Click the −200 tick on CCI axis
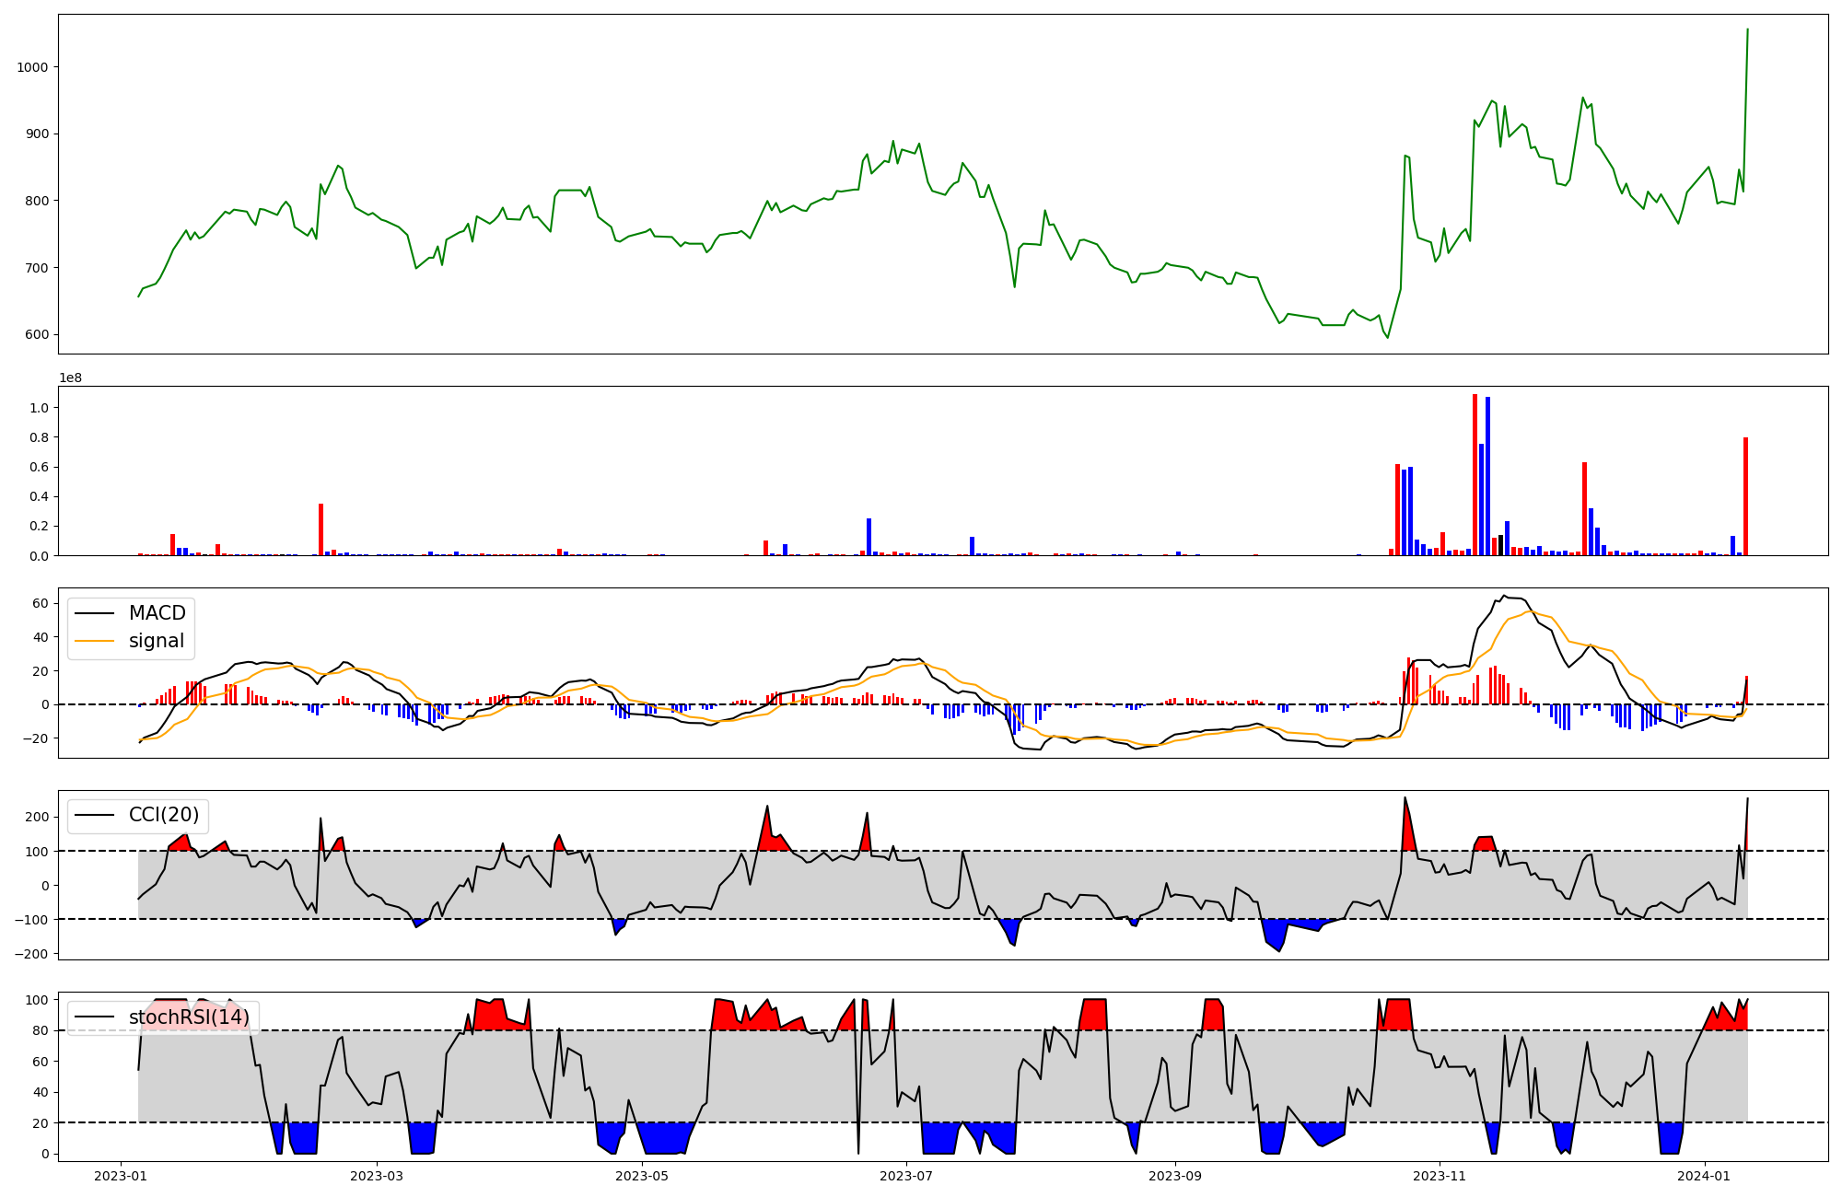1842x1197 pixels. point(30,953)
